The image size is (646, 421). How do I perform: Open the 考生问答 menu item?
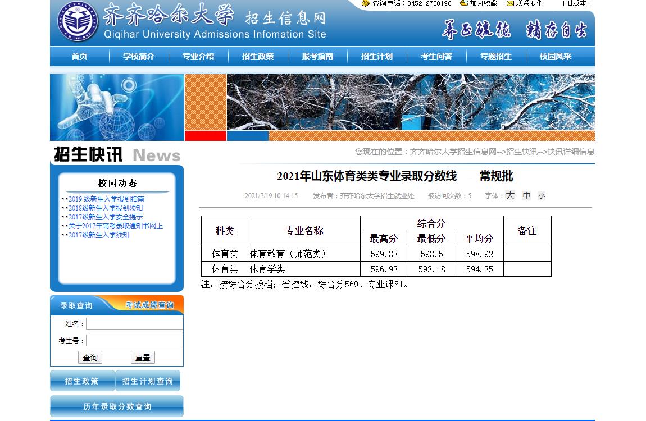point(436,56)
